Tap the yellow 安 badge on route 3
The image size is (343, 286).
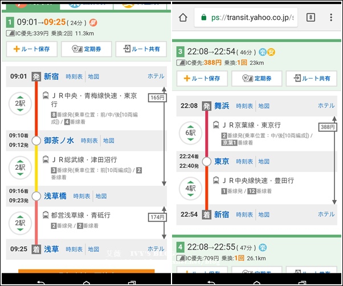coord(271,52)
